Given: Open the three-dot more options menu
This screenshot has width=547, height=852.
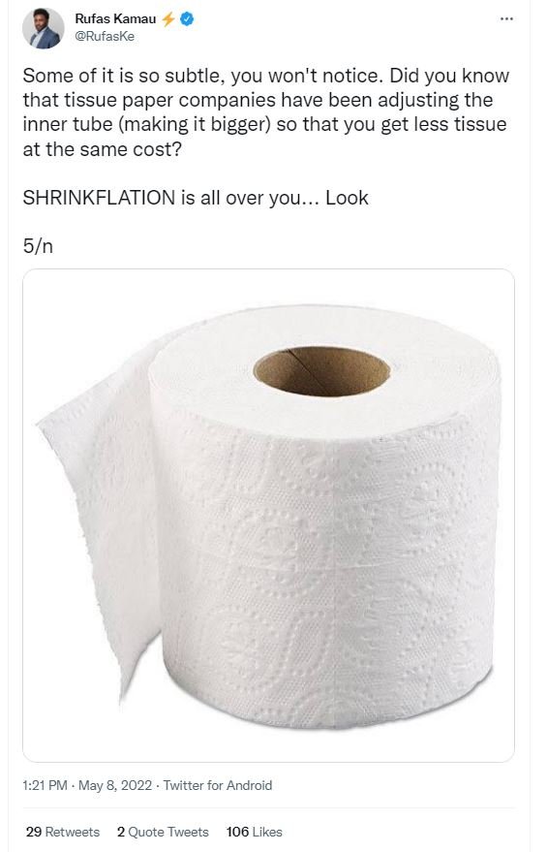Looking at the screenshot, I should click(505, 19).
